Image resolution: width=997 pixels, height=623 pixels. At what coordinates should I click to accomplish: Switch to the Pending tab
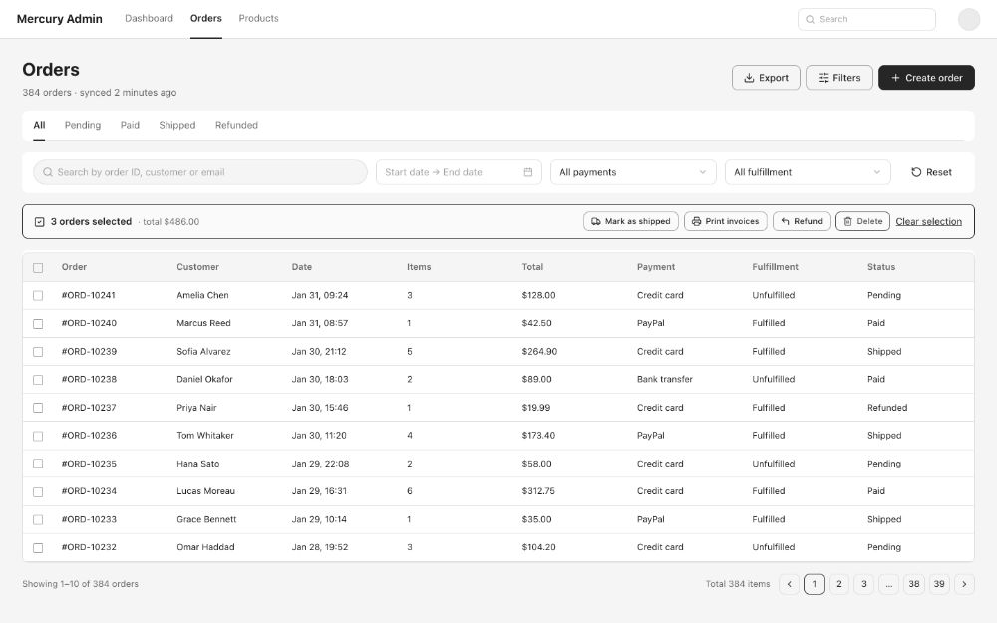click(83, 125)
